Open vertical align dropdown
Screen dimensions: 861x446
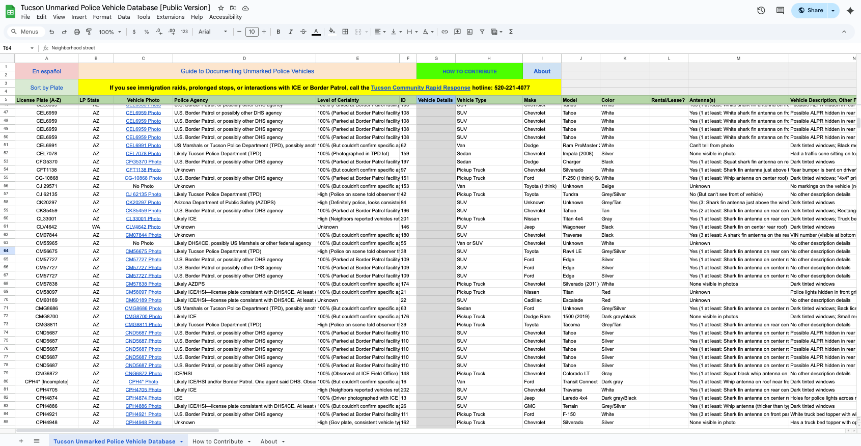point(397,32)
